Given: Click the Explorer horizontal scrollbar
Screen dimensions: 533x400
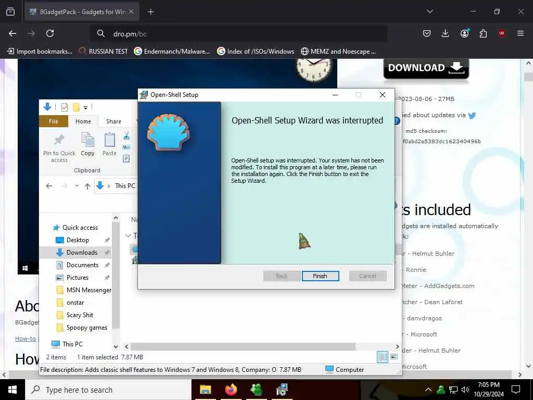Looking at the screenshot, I should pos(243,346).
